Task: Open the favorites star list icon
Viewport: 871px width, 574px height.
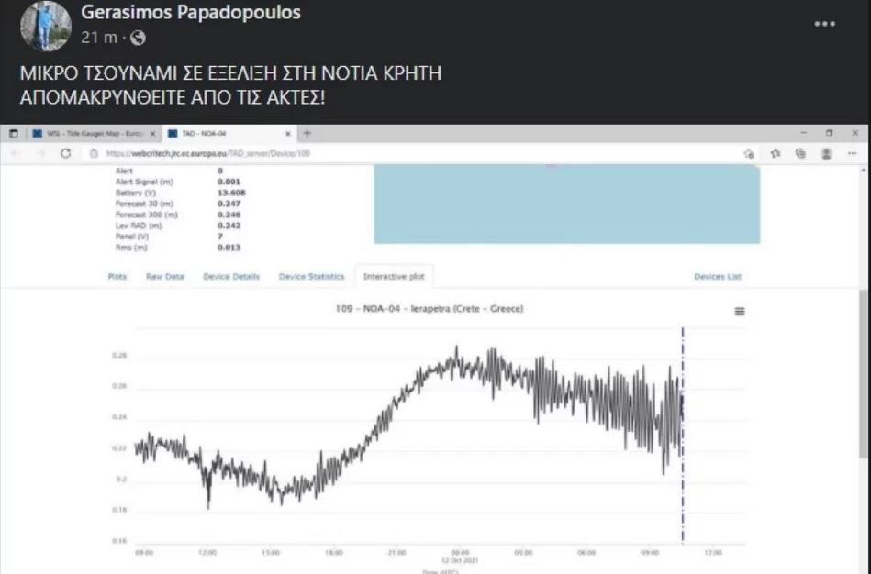Action: pos(776,153)
